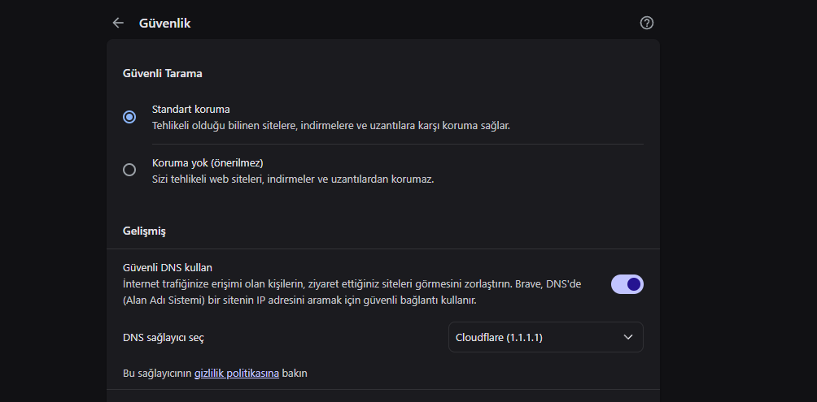Go back using the arrow beside Güvenlik

pos(118,23)
